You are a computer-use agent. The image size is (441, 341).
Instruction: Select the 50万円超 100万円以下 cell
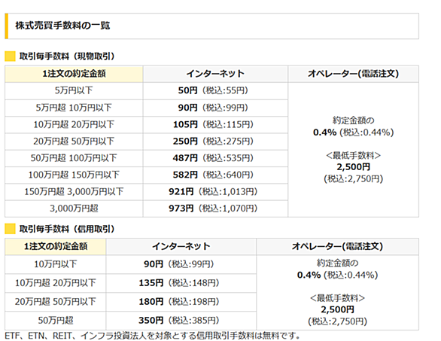74,158
